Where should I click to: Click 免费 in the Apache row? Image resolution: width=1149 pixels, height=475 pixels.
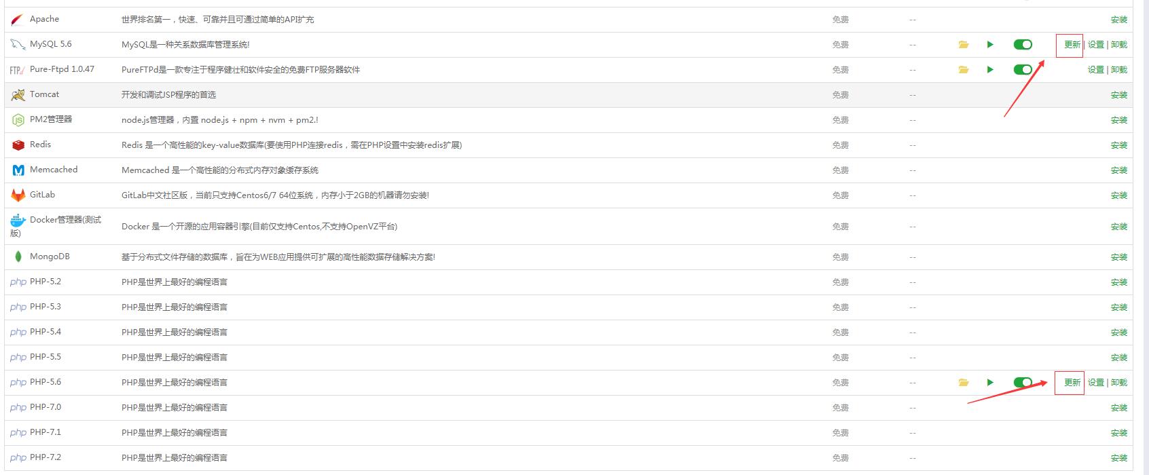pyautogui.click(x=841, y=20)
